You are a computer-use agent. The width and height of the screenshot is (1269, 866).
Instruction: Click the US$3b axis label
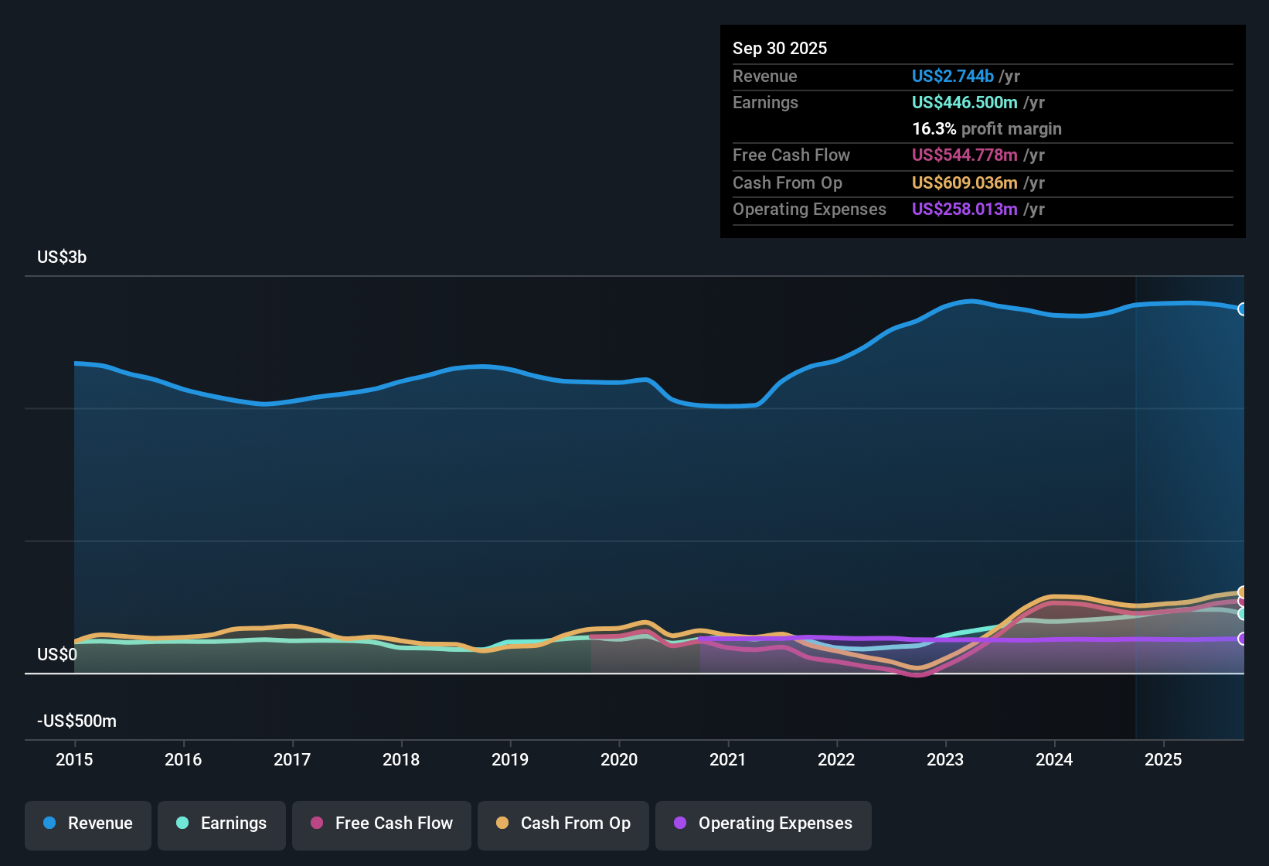[x=62, y=257]
